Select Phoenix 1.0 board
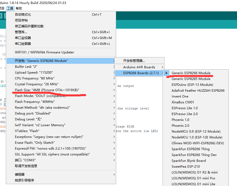 point(196,120)
